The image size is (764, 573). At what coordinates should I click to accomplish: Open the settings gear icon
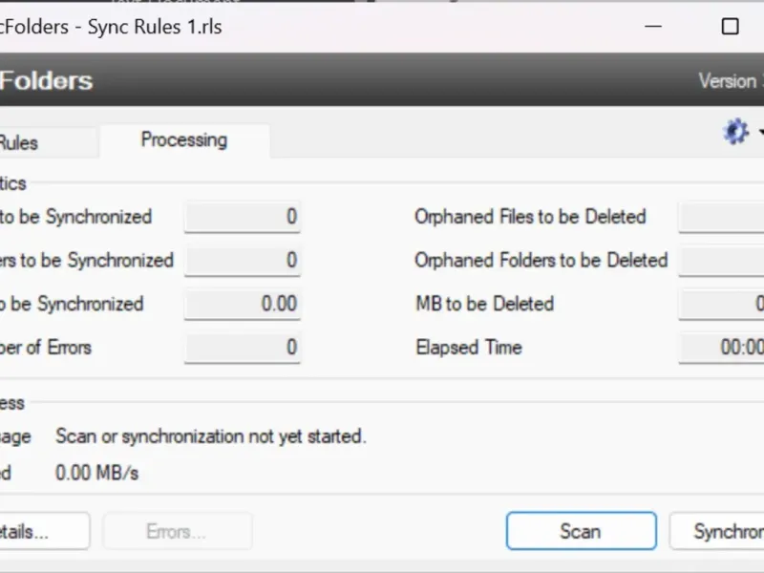click(x=735, y=133)
